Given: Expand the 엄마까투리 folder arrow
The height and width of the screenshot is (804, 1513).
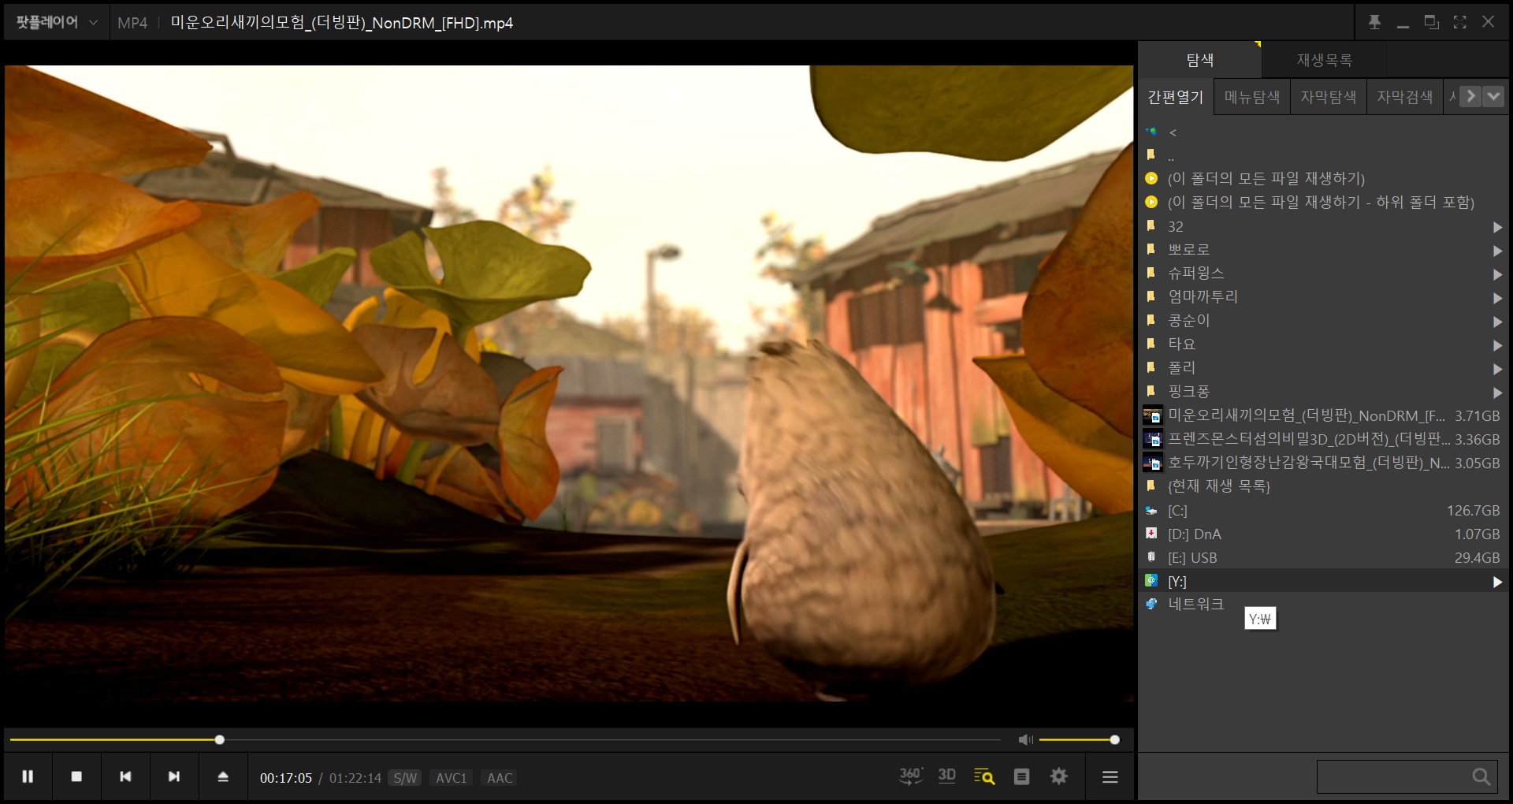Looking at the screenshot, I should click(x=1497, y=298).
